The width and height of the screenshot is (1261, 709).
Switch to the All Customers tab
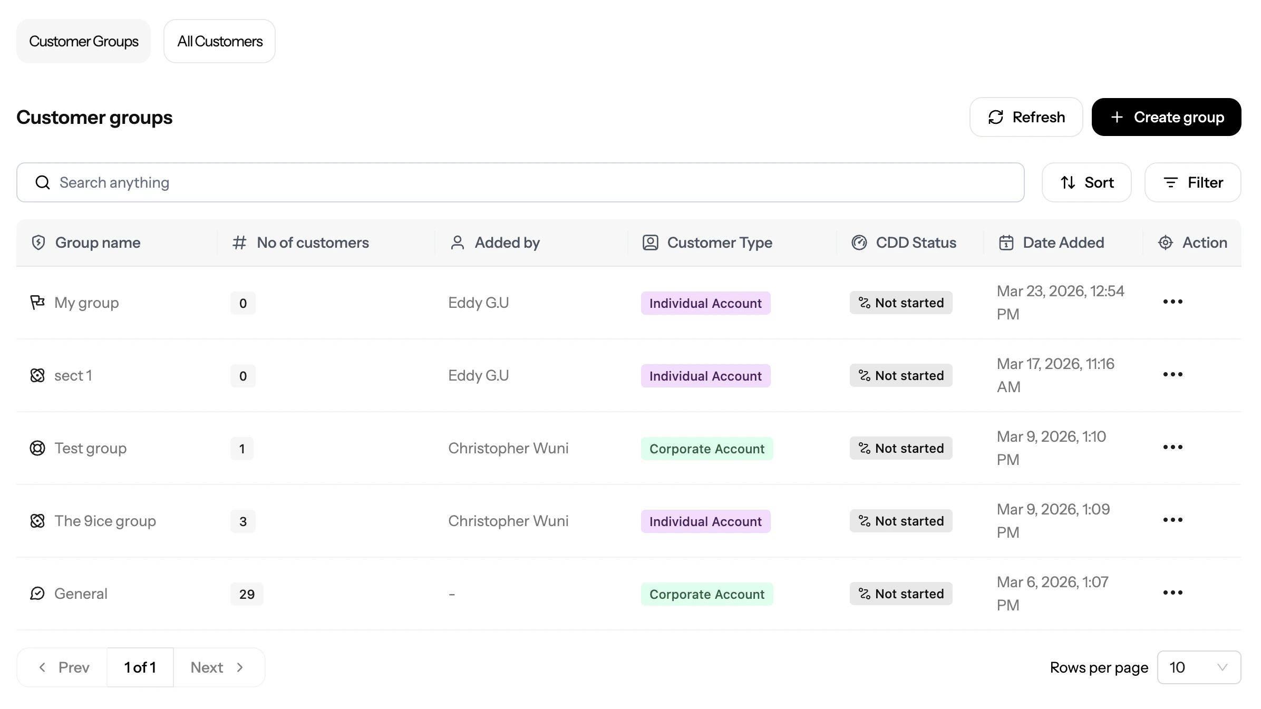(x=219, y=41)
